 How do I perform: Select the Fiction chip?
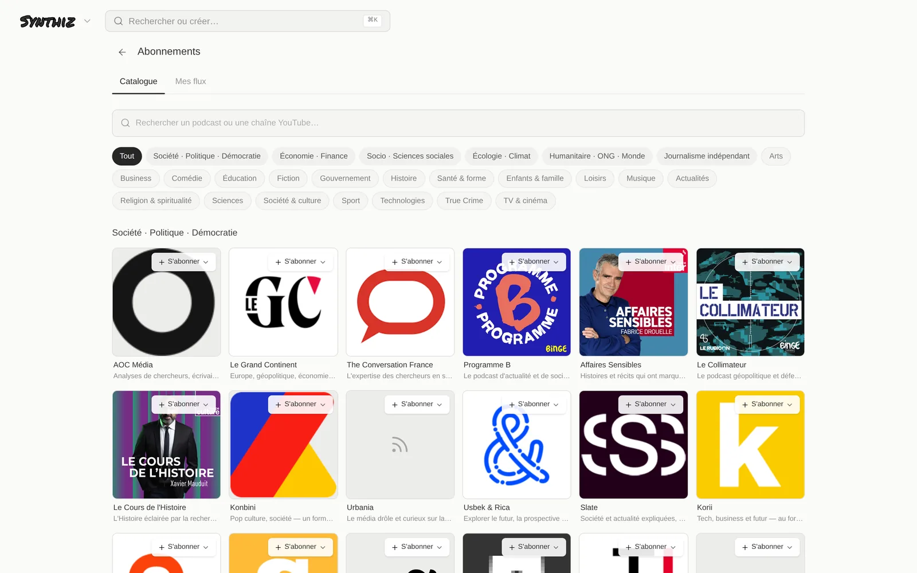coord(288,178)
